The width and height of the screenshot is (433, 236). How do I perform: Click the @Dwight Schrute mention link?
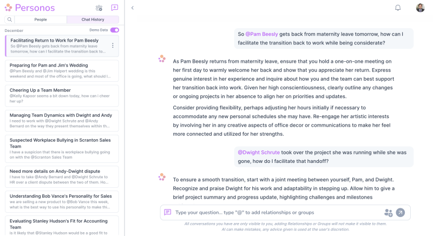(259, 152)
